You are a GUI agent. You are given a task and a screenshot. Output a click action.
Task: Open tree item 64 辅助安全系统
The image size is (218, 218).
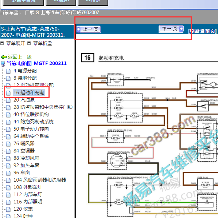point(31,136)
